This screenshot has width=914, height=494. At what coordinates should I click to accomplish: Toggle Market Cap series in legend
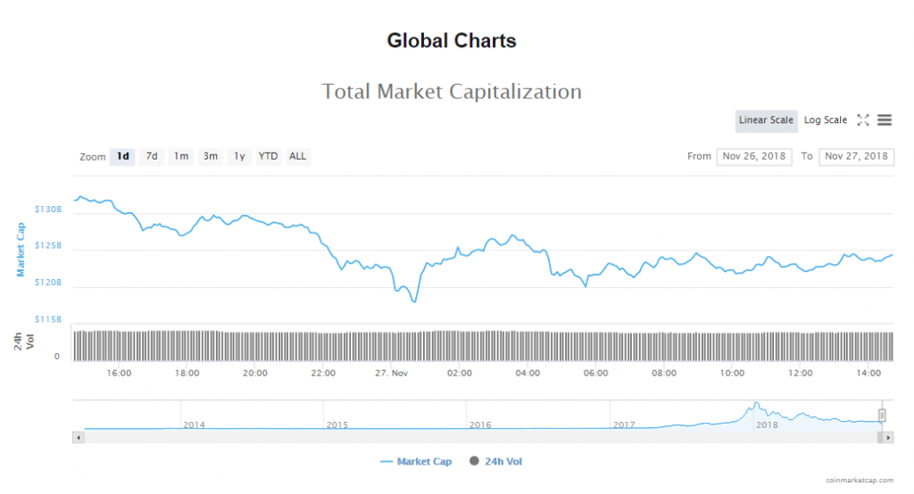tap(416, 462)
